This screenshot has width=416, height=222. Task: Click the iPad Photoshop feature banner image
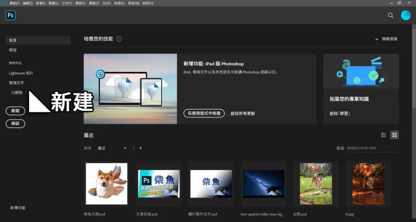pos(130,89)
